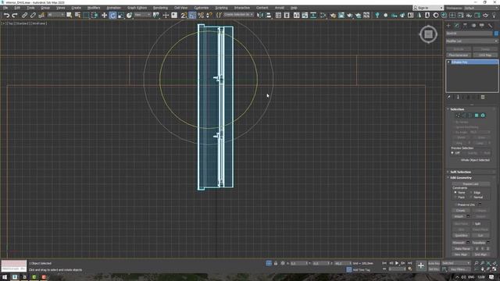Click the Zoom Extents navigation icon

coord(488,263)
